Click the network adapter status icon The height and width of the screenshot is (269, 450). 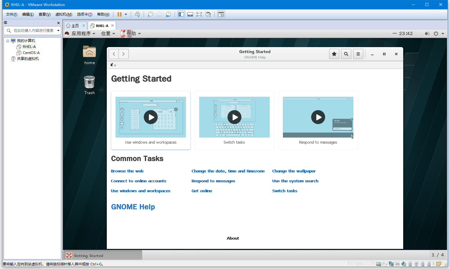point(391,264)
